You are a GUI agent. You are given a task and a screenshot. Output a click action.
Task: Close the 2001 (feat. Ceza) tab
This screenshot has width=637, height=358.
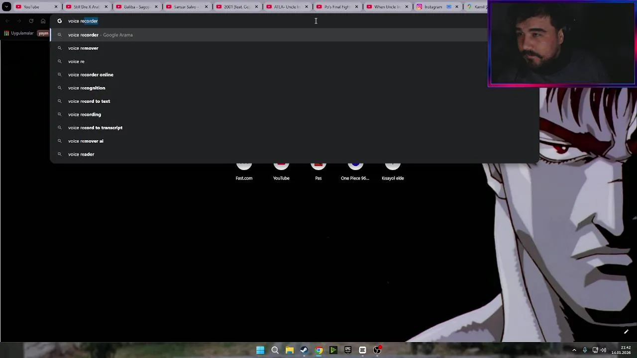pos(256,7)
